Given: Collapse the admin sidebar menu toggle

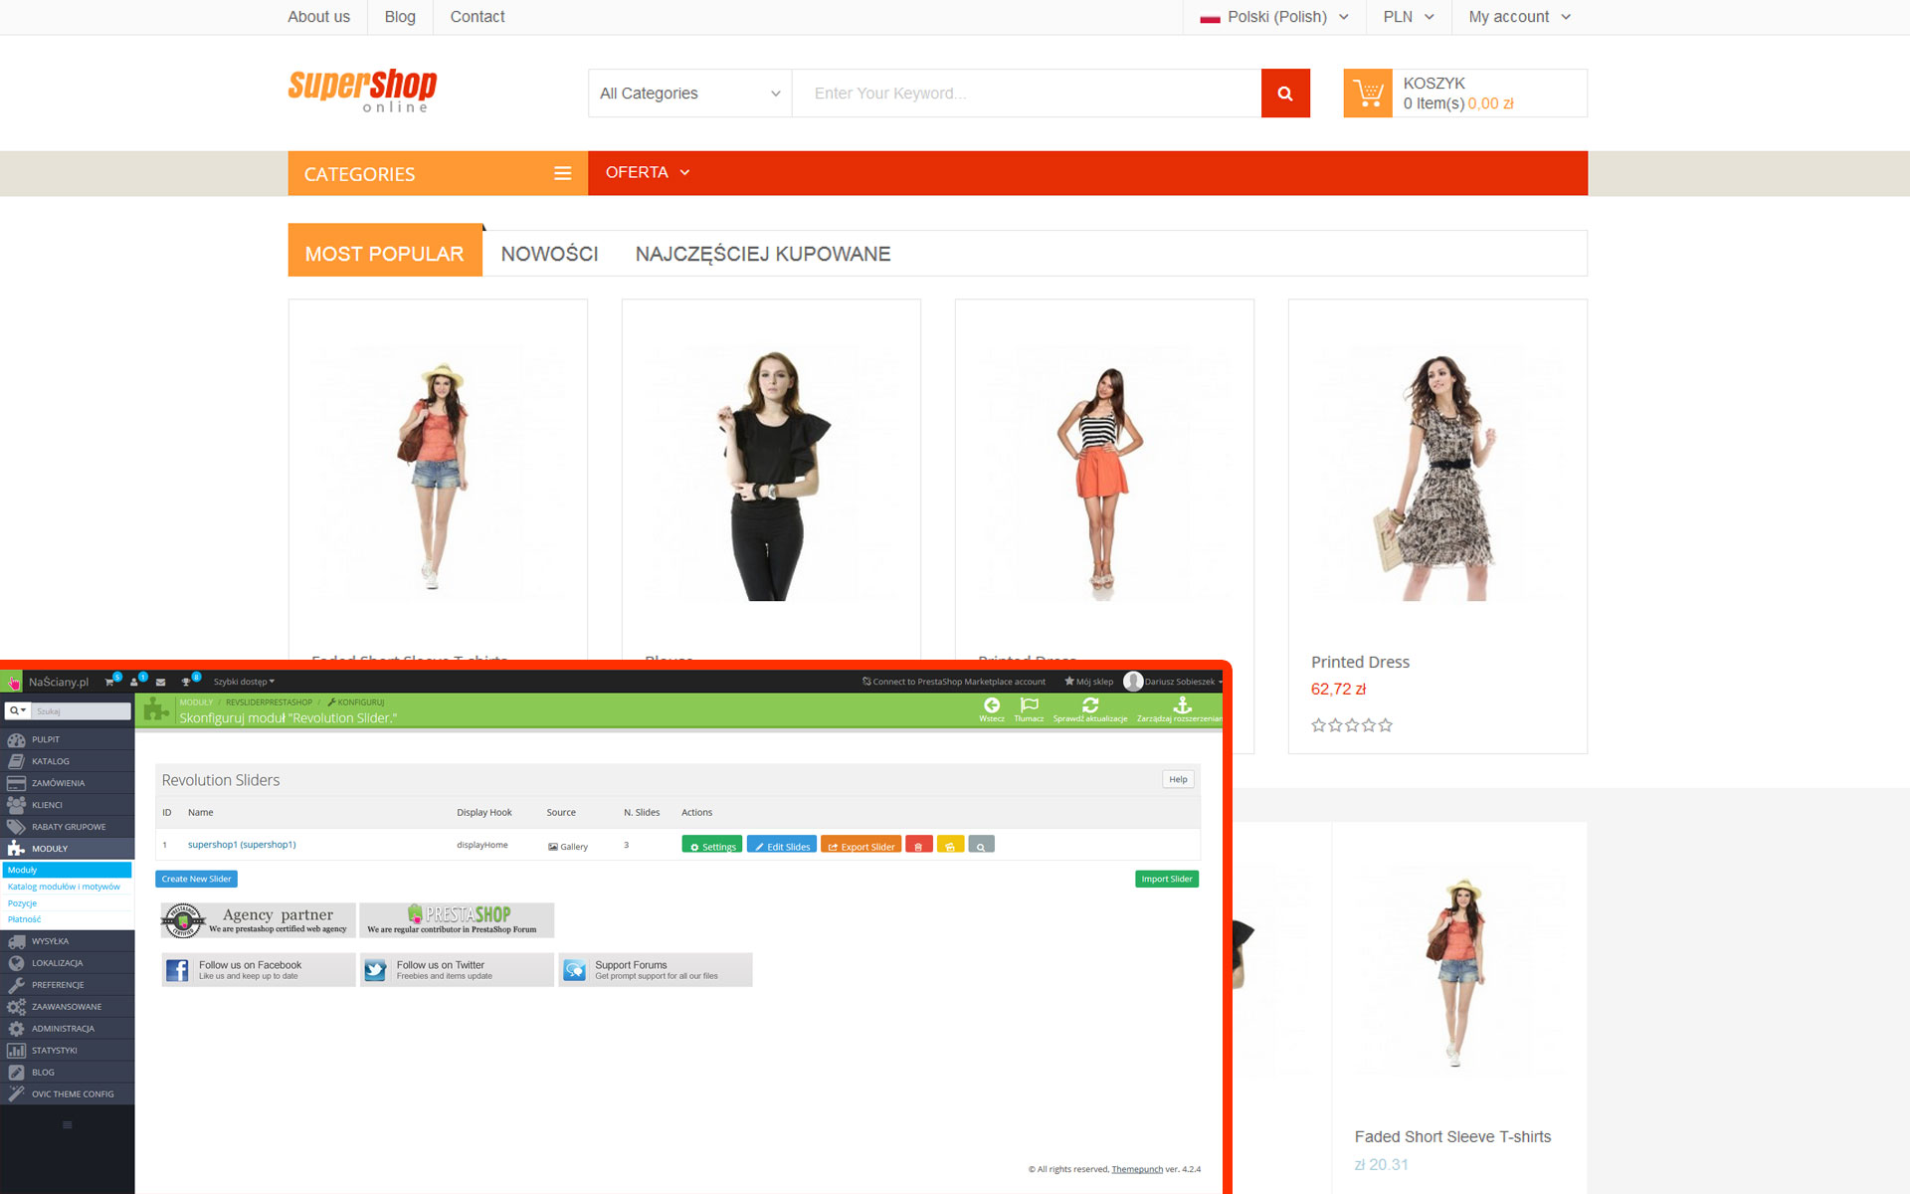Looking at the screenshot, I should 68,1125.
